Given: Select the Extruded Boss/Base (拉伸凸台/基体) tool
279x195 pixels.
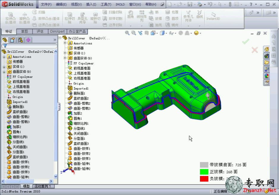Looking at the screenshot, I should (x=10, y=18).
